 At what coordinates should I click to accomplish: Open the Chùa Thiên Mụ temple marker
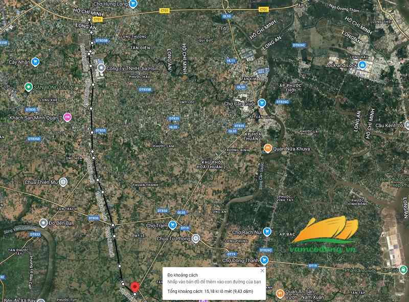63,181
